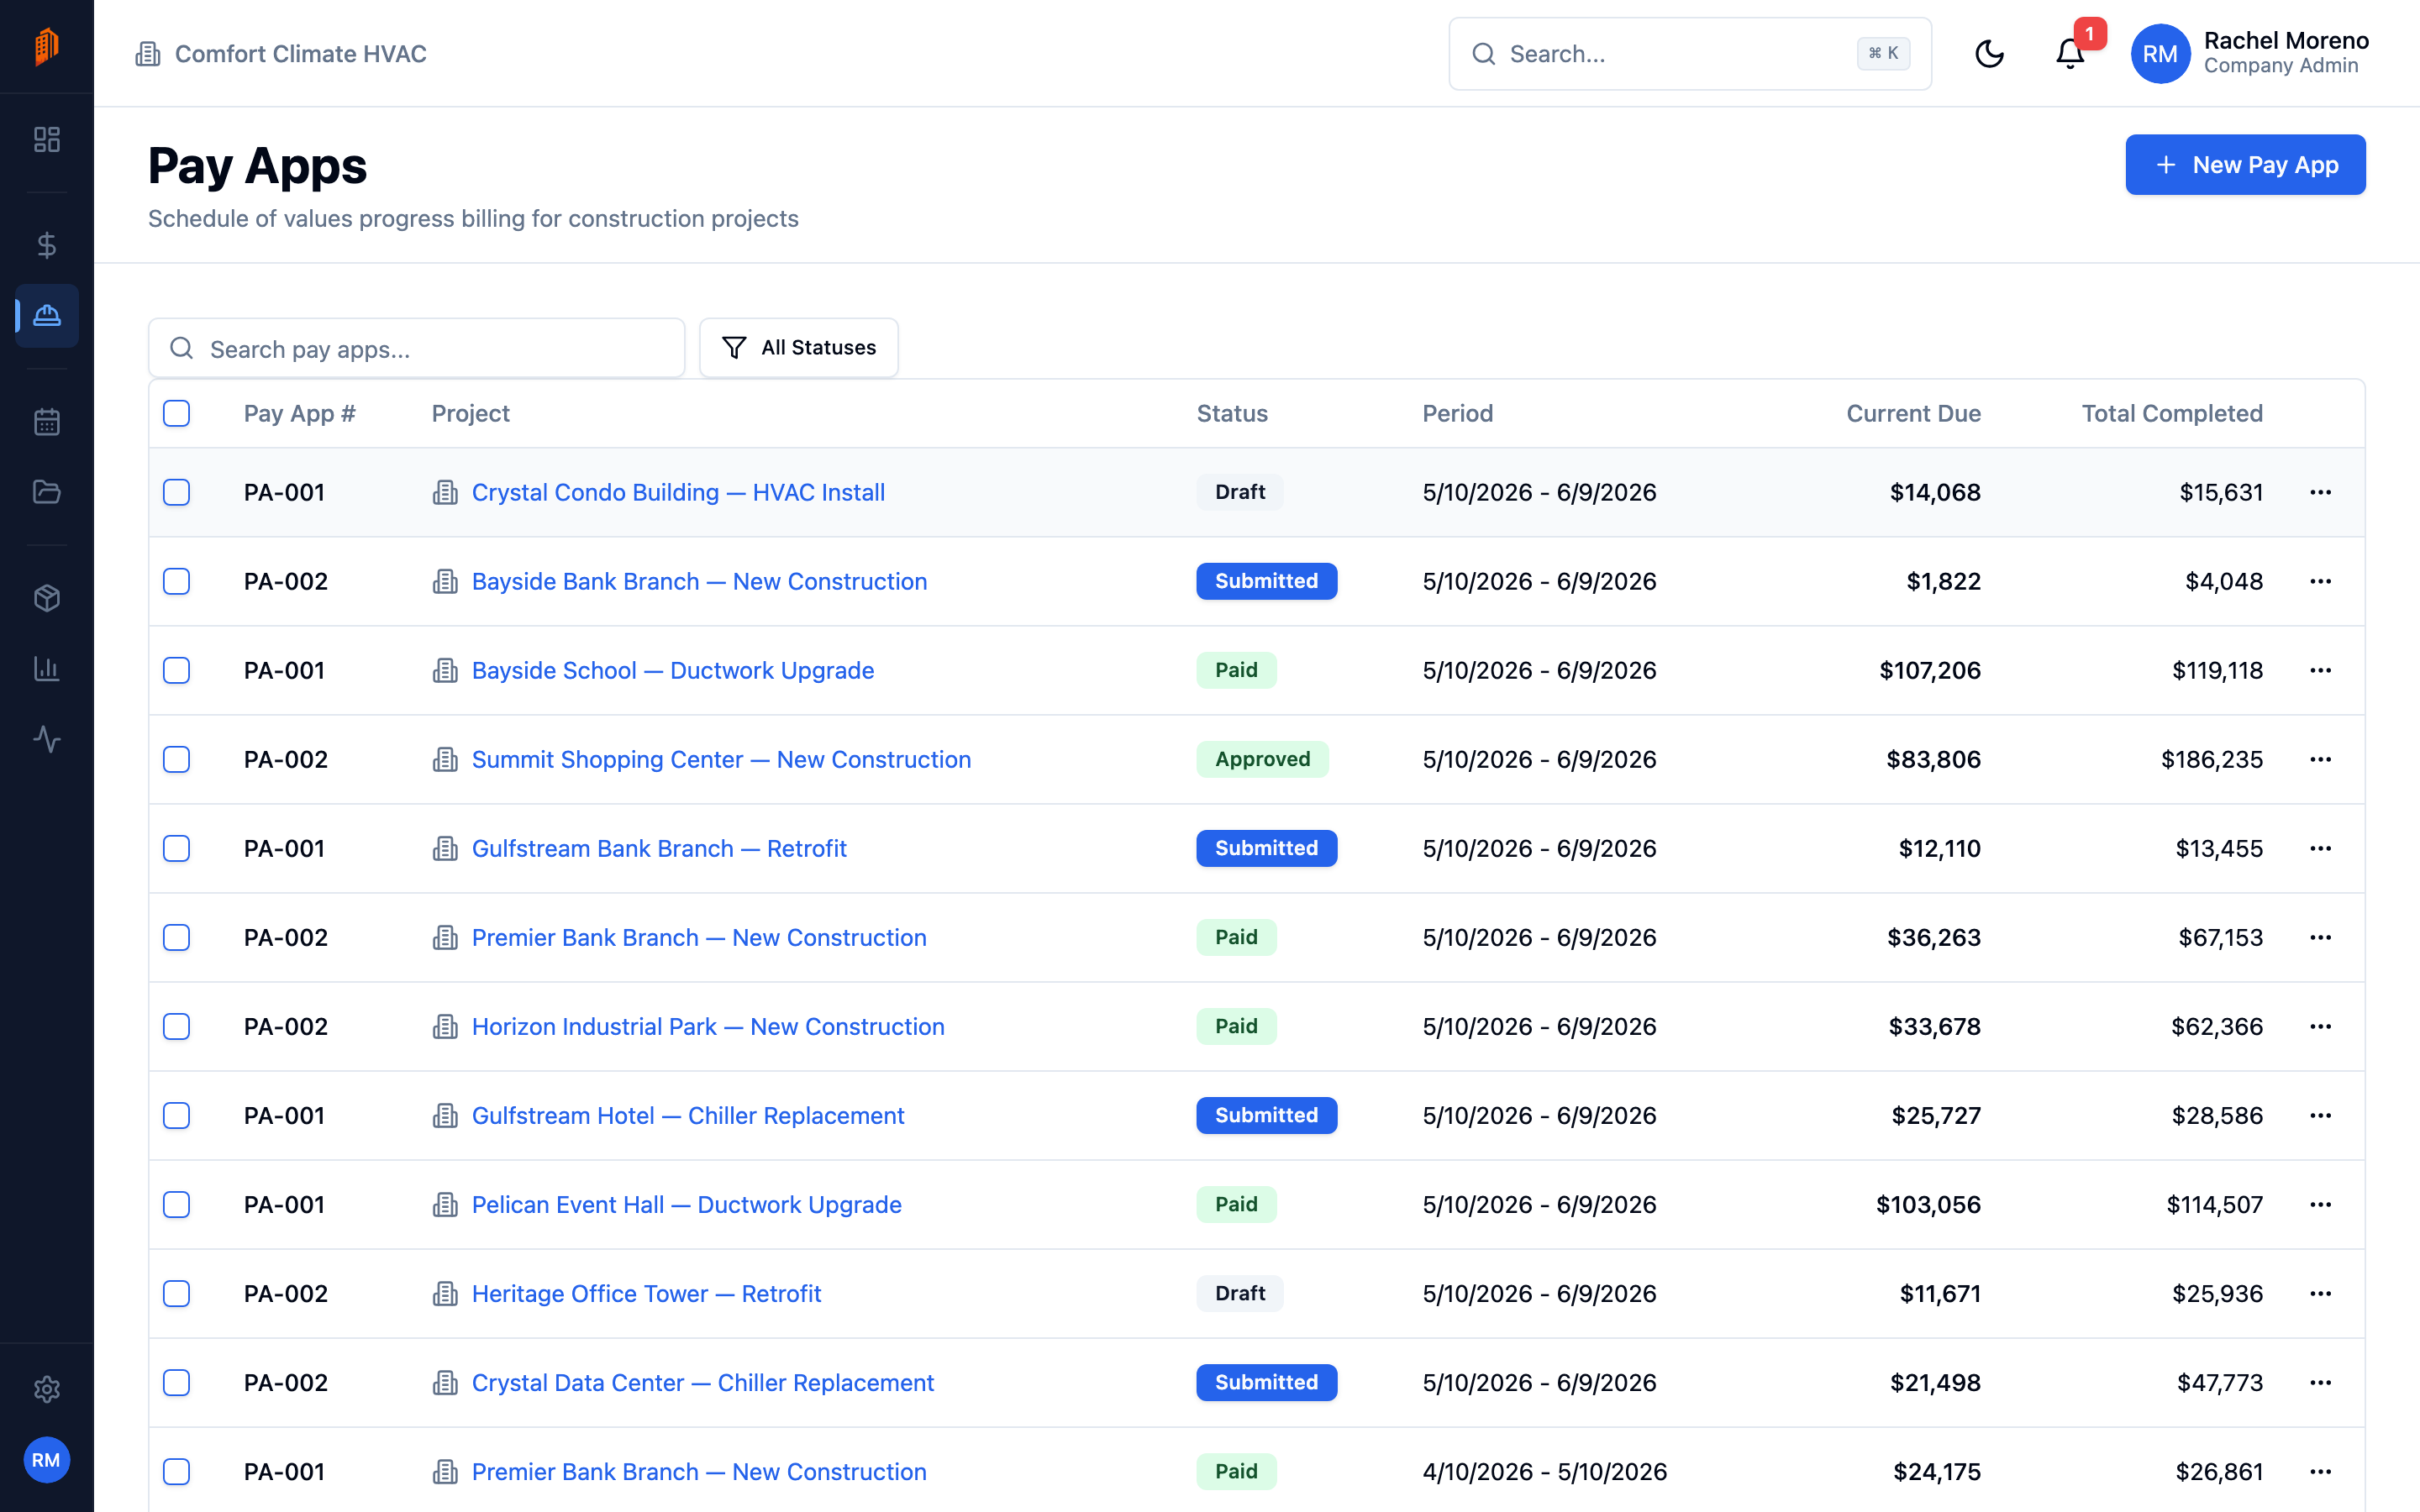Image resolution: width=2420 pixels, height=1512 pixels.
Task: Check the Heritage Office Tower row checkbox
Action: (x=177, y=1293)
